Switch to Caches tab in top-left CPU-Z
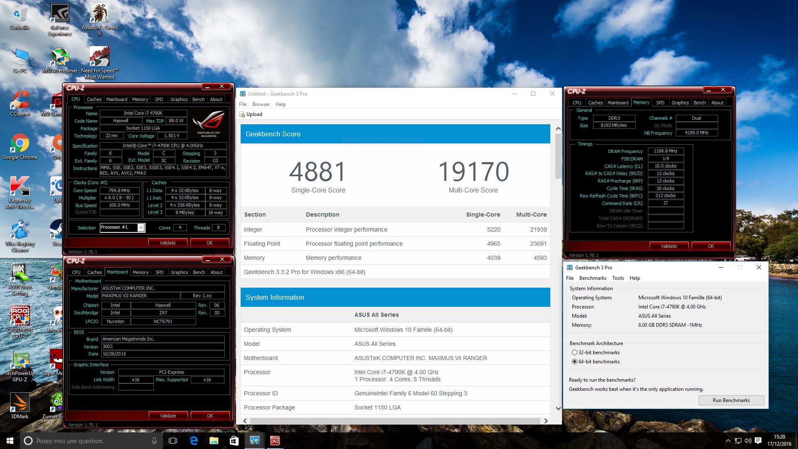798x449 pixels. tap(94, 99)
